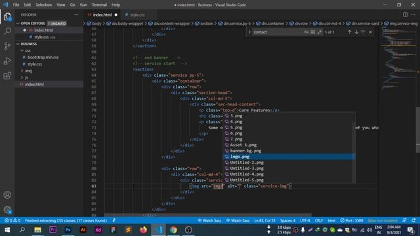Switch to the style.css editor tab
420x236 pixels.
coord(137,14)
